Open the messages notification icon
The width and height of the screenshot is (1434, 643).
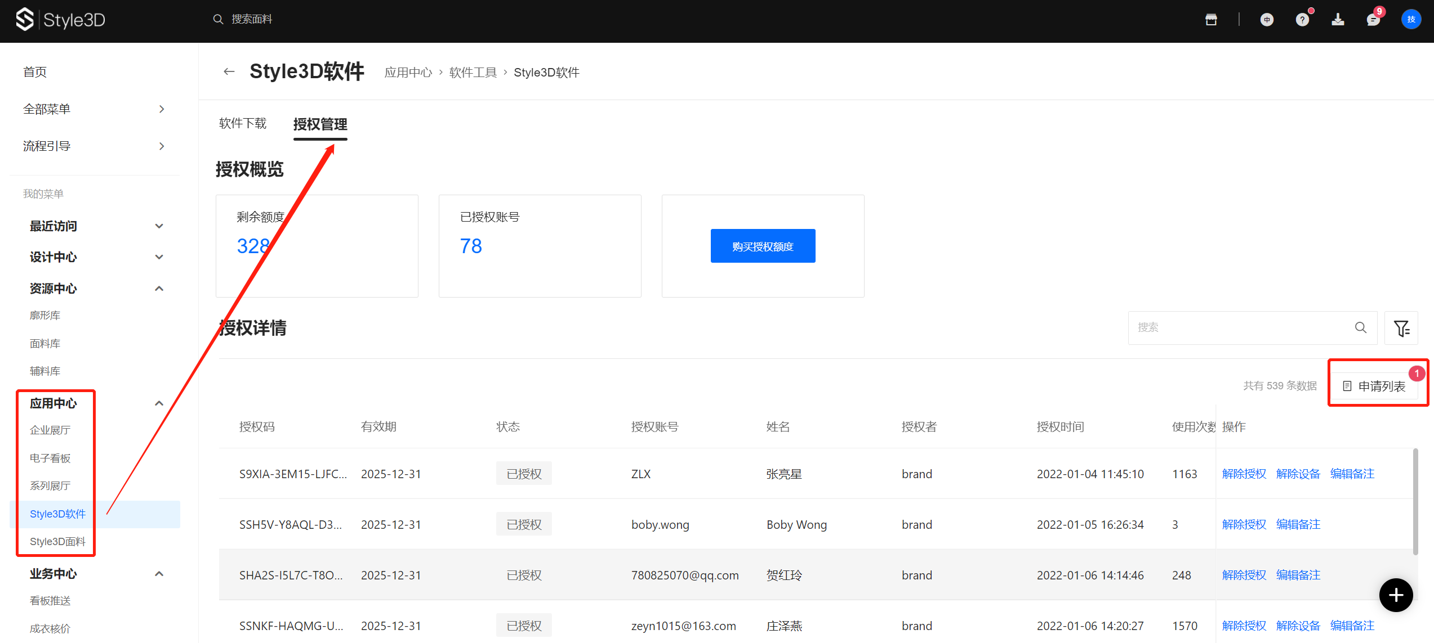pyautogui.click(x=1373, y=20)
